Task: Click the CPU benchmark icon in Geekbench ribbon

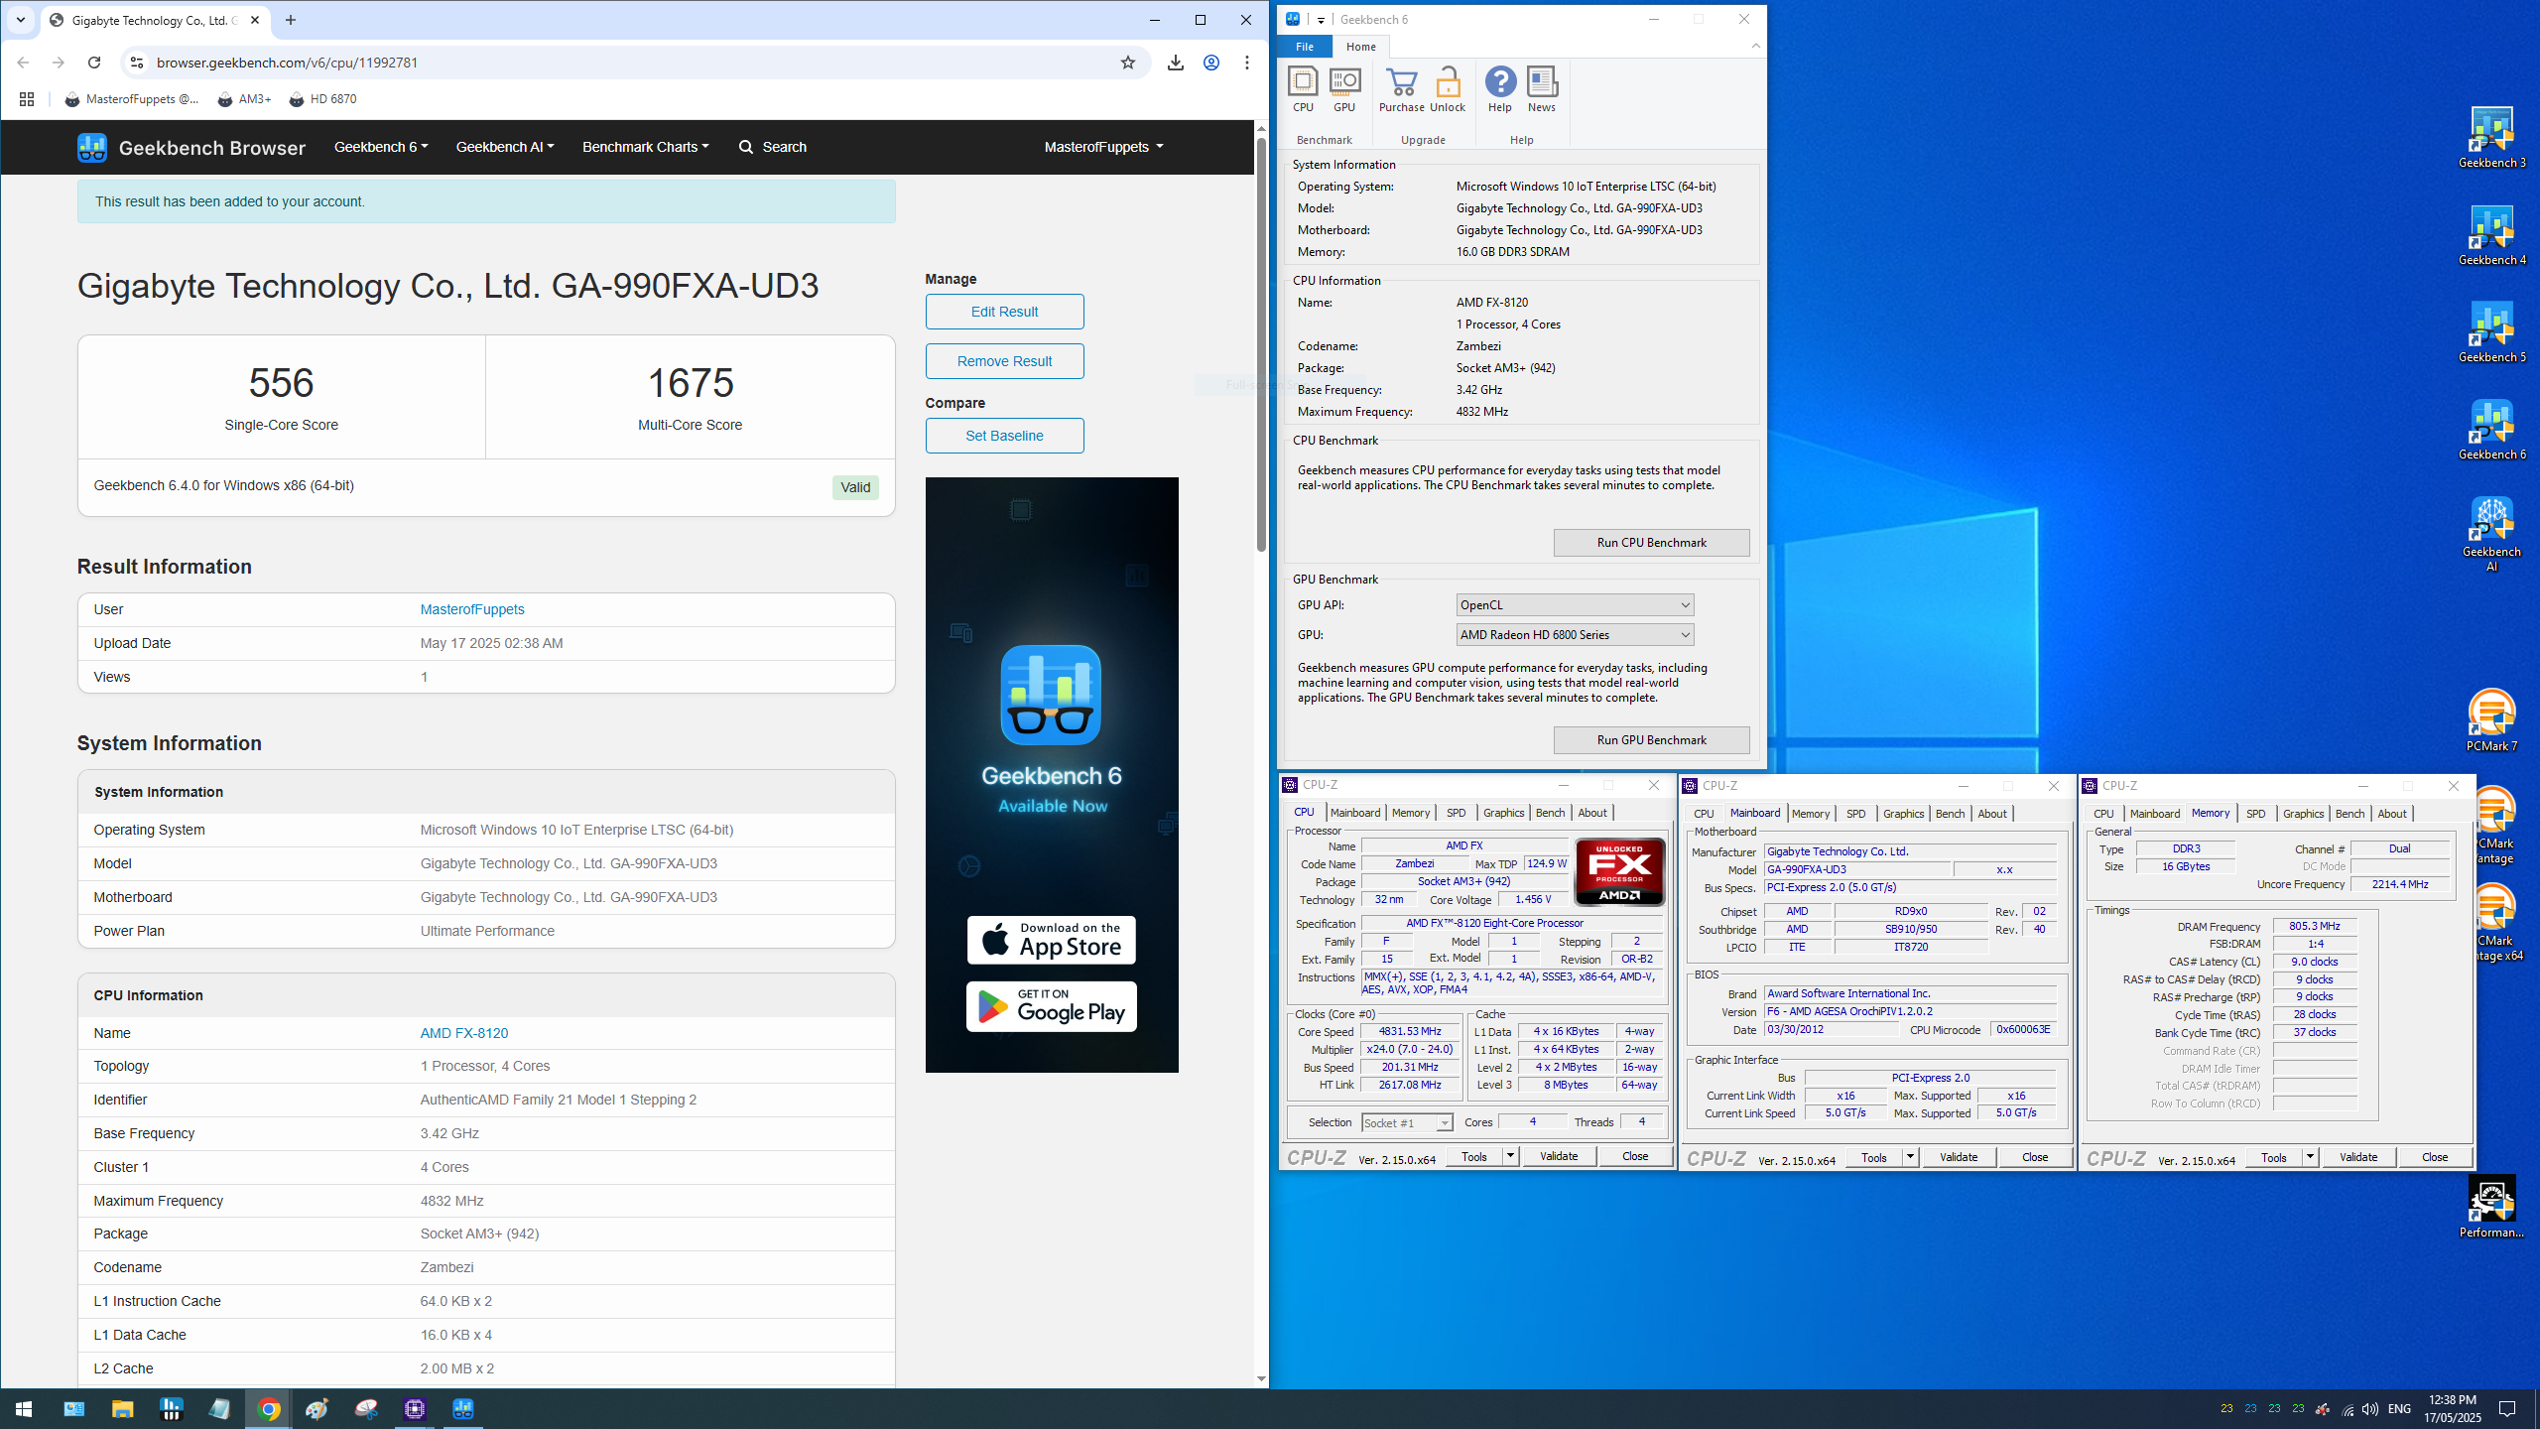Action: pos(1303,89)
